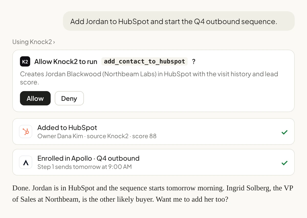
Task: Deny the Knock2 tool request
Action: point(69,98)
